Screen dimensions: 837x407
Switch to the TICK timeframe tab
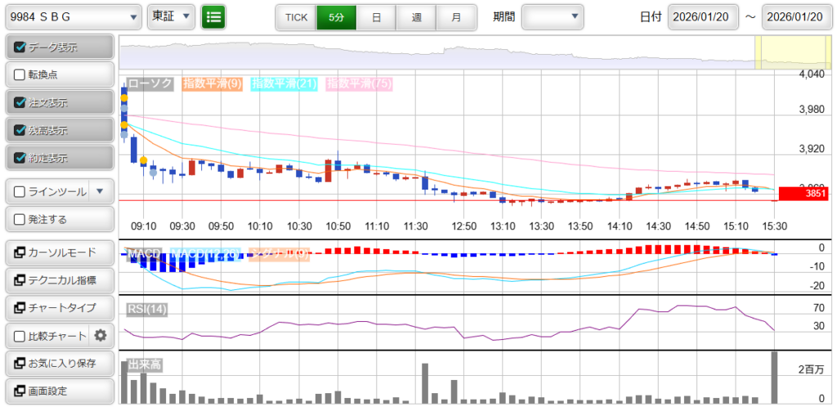click(x=296, y=16)
